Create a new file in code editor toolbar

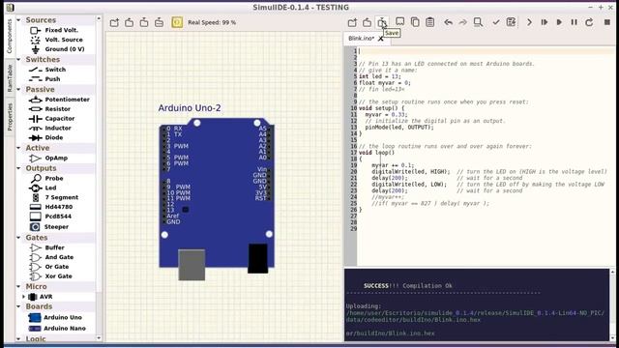pyautogui.click(x=352, y=22)
